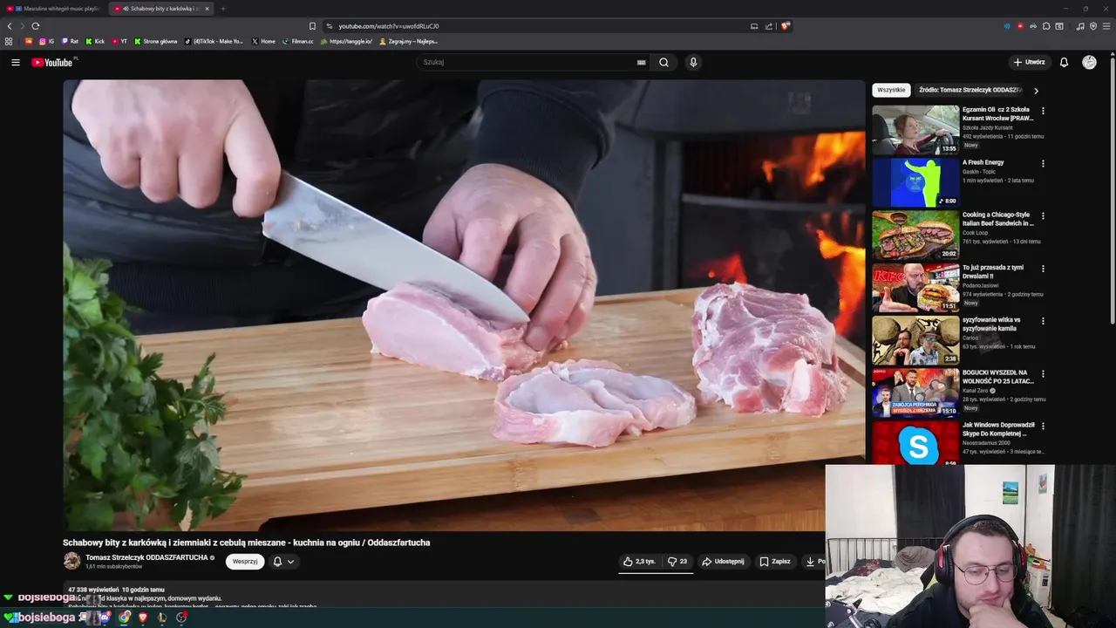Open Discord in the taskbar

[105, 618]
